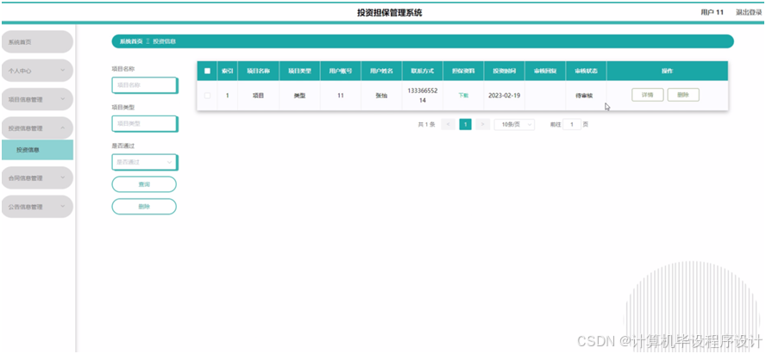This screenshot has height=354, width=766.
Task: Go to 系统首页 via the breadcrumb
Action: (x=131, y=41)
